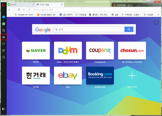Open 설정 gear bookmark

point(115,15)
